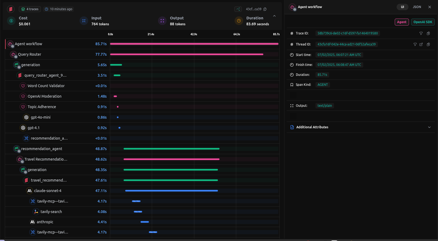The image size is (438, 241).
Task: Select the claude-sonnet-4 span
Action: pos(48,191)
